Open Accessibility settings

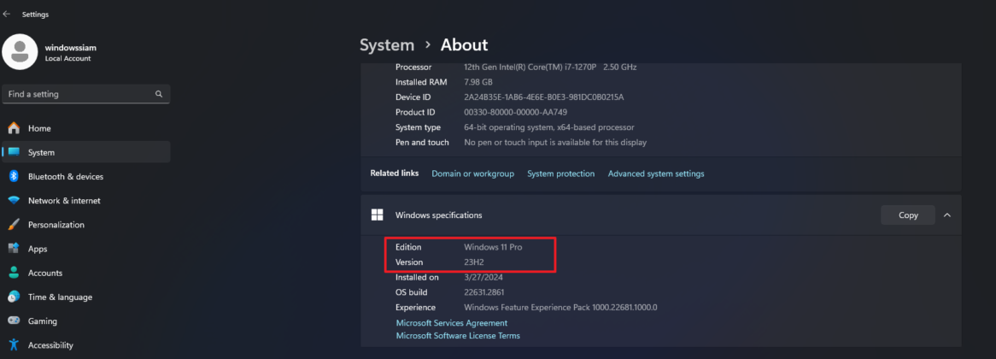(86, 345)
